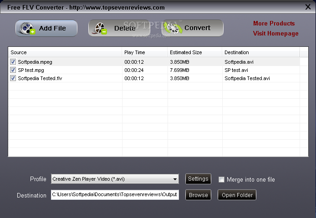Click the Delete film reel icon
Viewport: 316px width, 218px height.
tap(100, 28)
